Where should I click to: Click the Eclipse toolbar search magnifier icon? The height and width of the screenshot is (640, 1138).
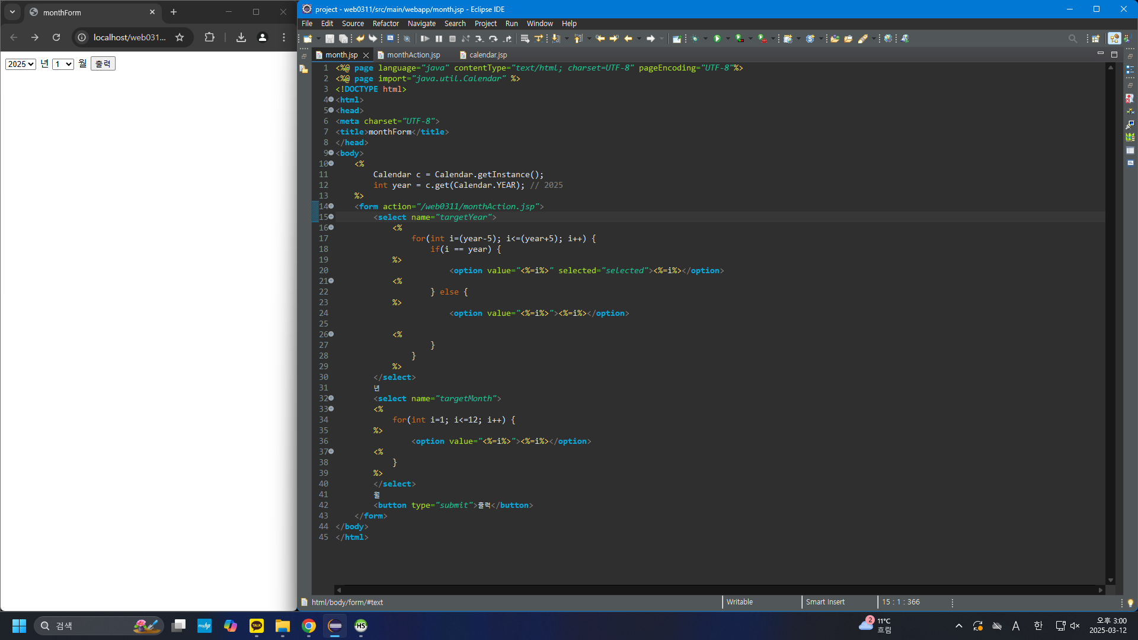tap(1072, 39)
